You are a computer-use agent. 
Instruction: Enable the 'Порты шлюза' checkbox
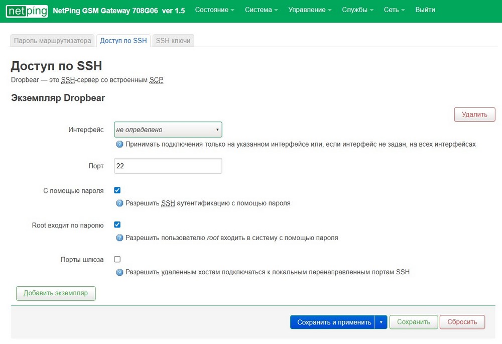pos(117,260)
